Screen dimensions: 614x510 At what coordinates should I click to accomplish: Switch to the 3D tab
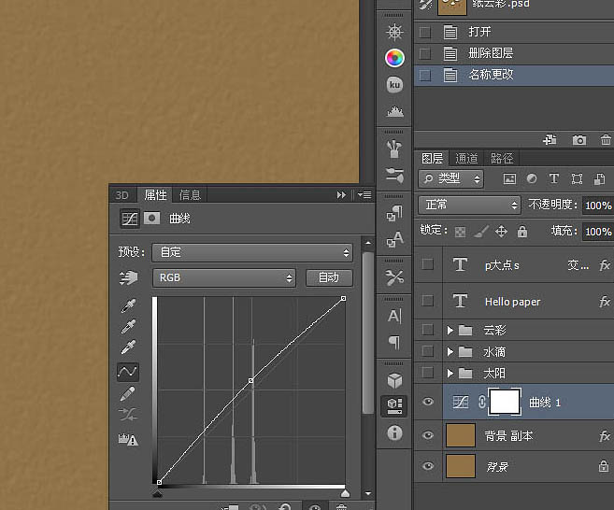pos(122,195)
